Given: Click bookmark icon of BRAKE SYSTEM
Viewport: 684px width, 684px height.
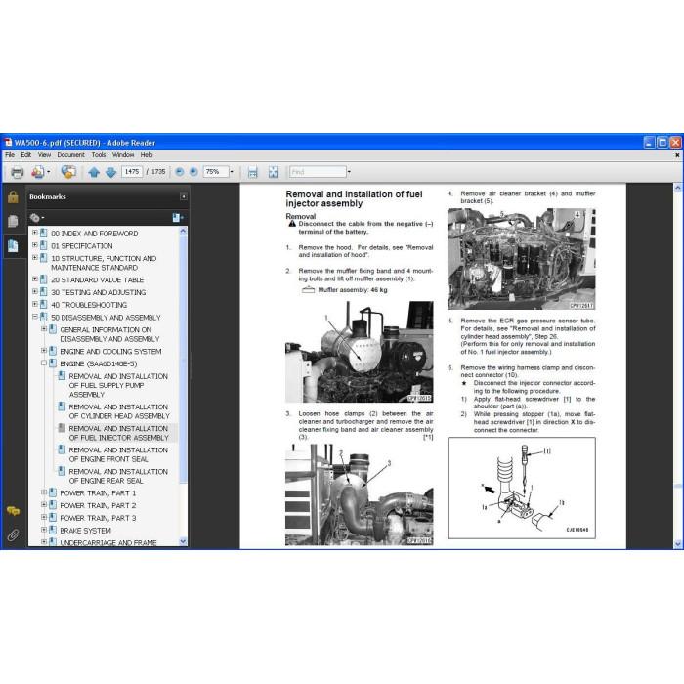Looking at the screenshot, I should coord(53,530).
